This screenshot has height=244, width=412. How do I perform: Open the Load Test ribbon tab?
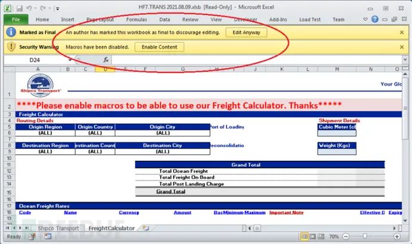pos(310,20)
